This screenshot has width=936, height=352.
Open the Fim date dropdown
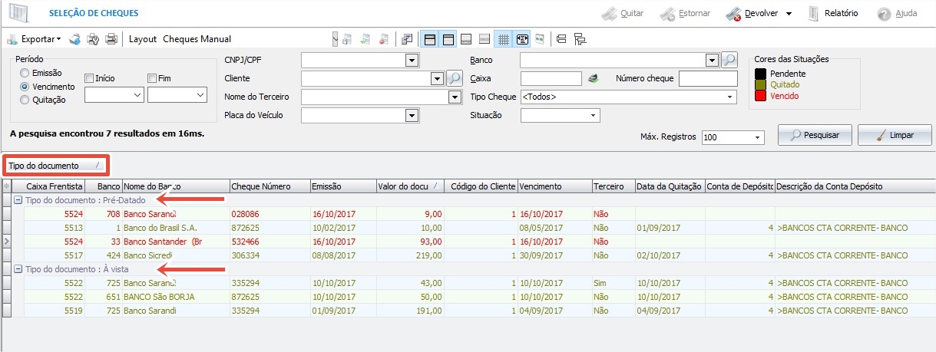(x=201, y=94)
